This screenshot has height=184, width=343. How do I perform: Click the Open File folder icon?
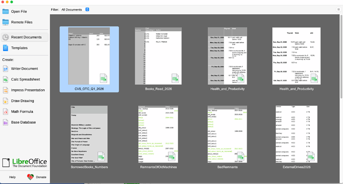tap(5, 11)
